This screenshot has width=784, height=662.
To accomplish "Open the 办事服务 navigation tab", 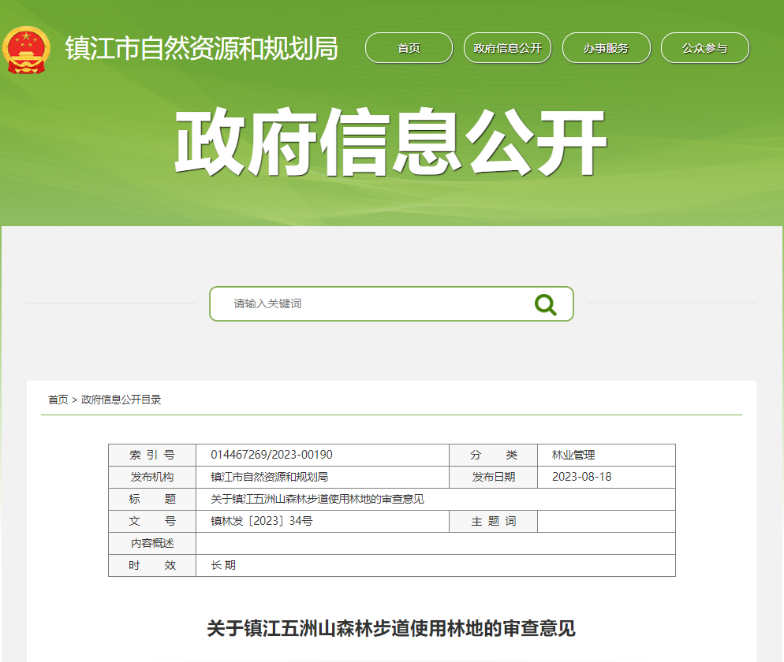I will 606,48.
